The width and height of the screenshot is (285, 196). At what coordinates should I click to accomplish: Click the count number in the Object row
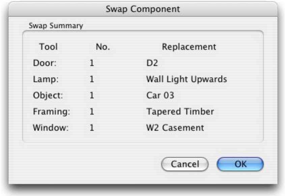91,96
